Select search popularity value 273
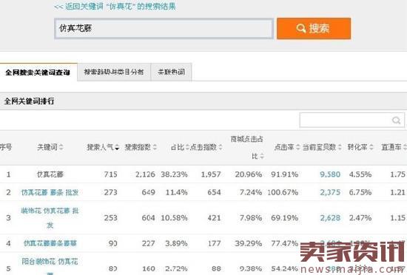 tap(110, 192)
